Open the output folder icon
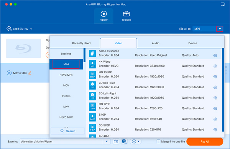The width and height of the screenshot is (230, 149). point(116,141)
